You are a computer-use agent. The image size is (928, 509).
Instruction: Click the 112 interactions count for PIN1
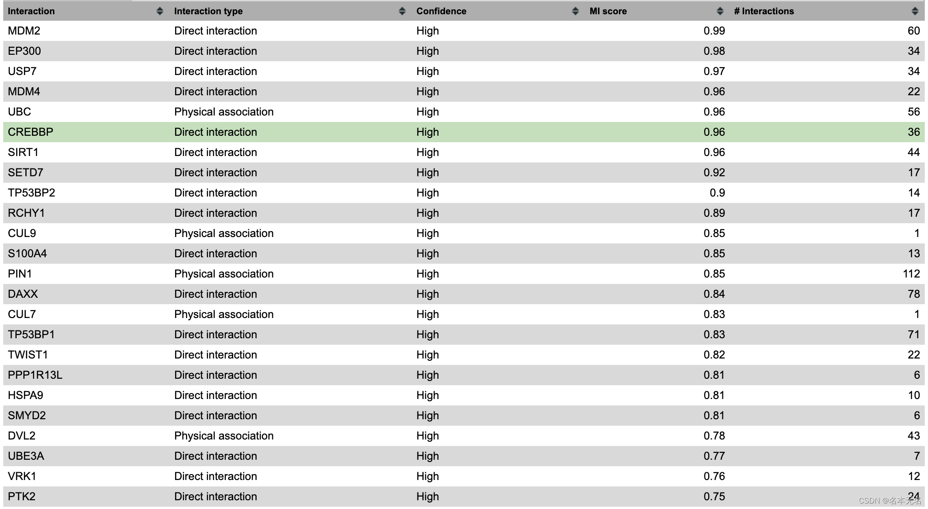911,274
